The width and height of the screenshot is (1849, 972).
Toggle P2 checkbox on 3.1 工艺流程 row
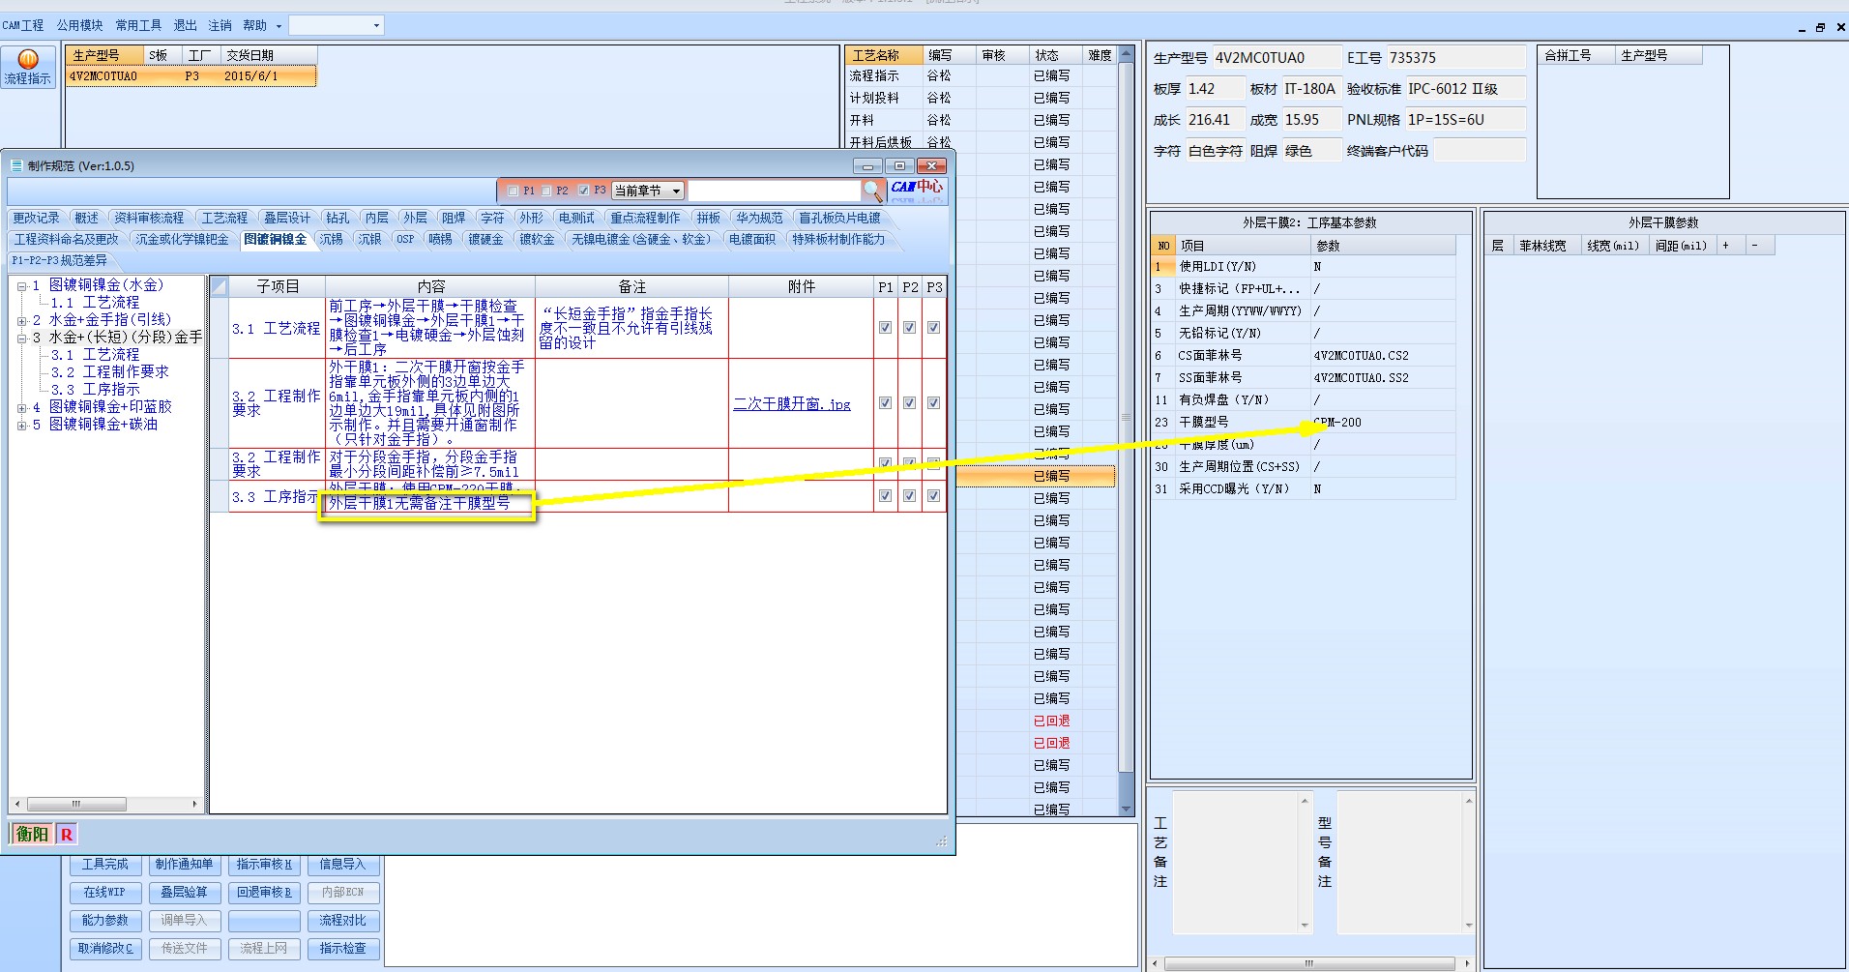(x=909, y=328)
